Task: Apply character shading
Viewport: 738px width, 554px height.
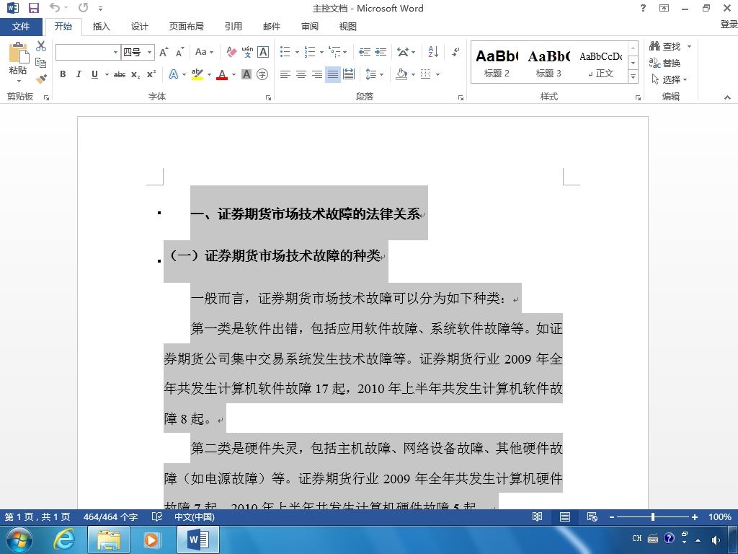Action: click(x=246, y=74)
